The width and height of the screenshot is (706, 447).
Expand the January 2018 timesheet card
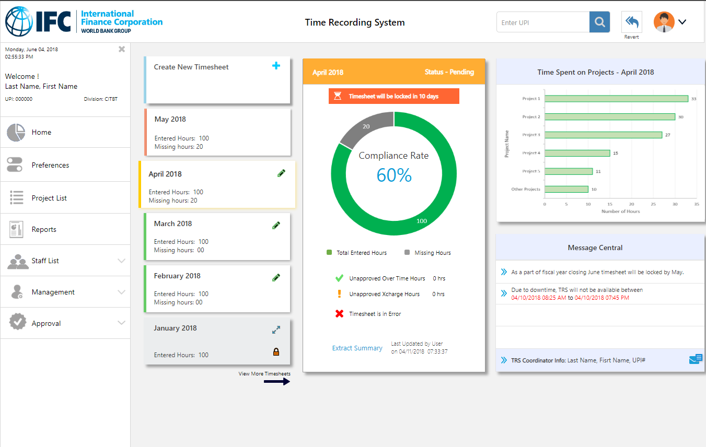click(x=276, y=330)
